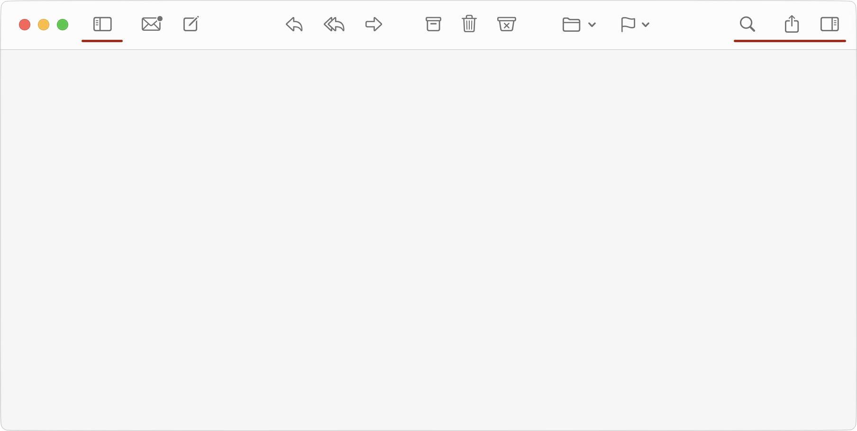Open the Share menu
The image size is (857, 431).
coord(792,24)
